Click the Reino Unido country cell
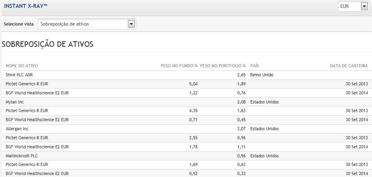The image size is (372, 177). click(261, 75)
